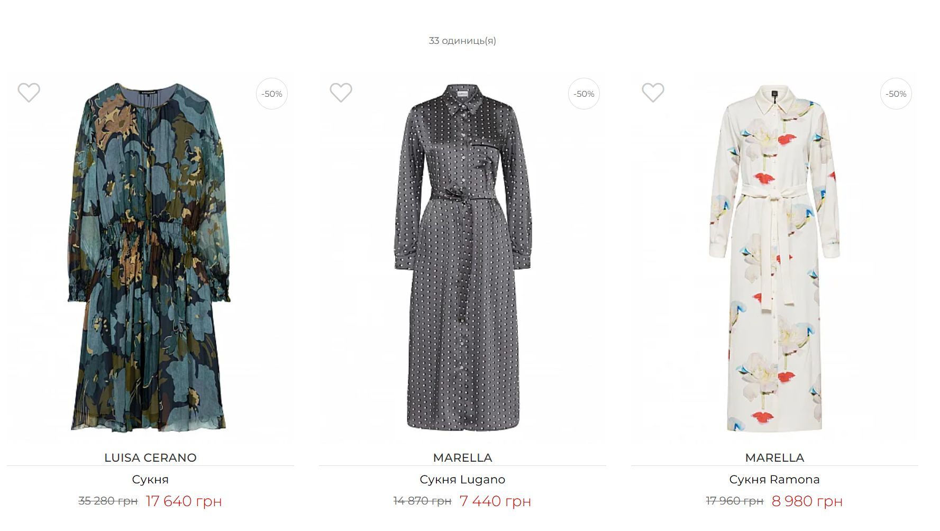View the white floral Ramona dress photo
Screen dimensions: 940x531
tap(774, 259)
